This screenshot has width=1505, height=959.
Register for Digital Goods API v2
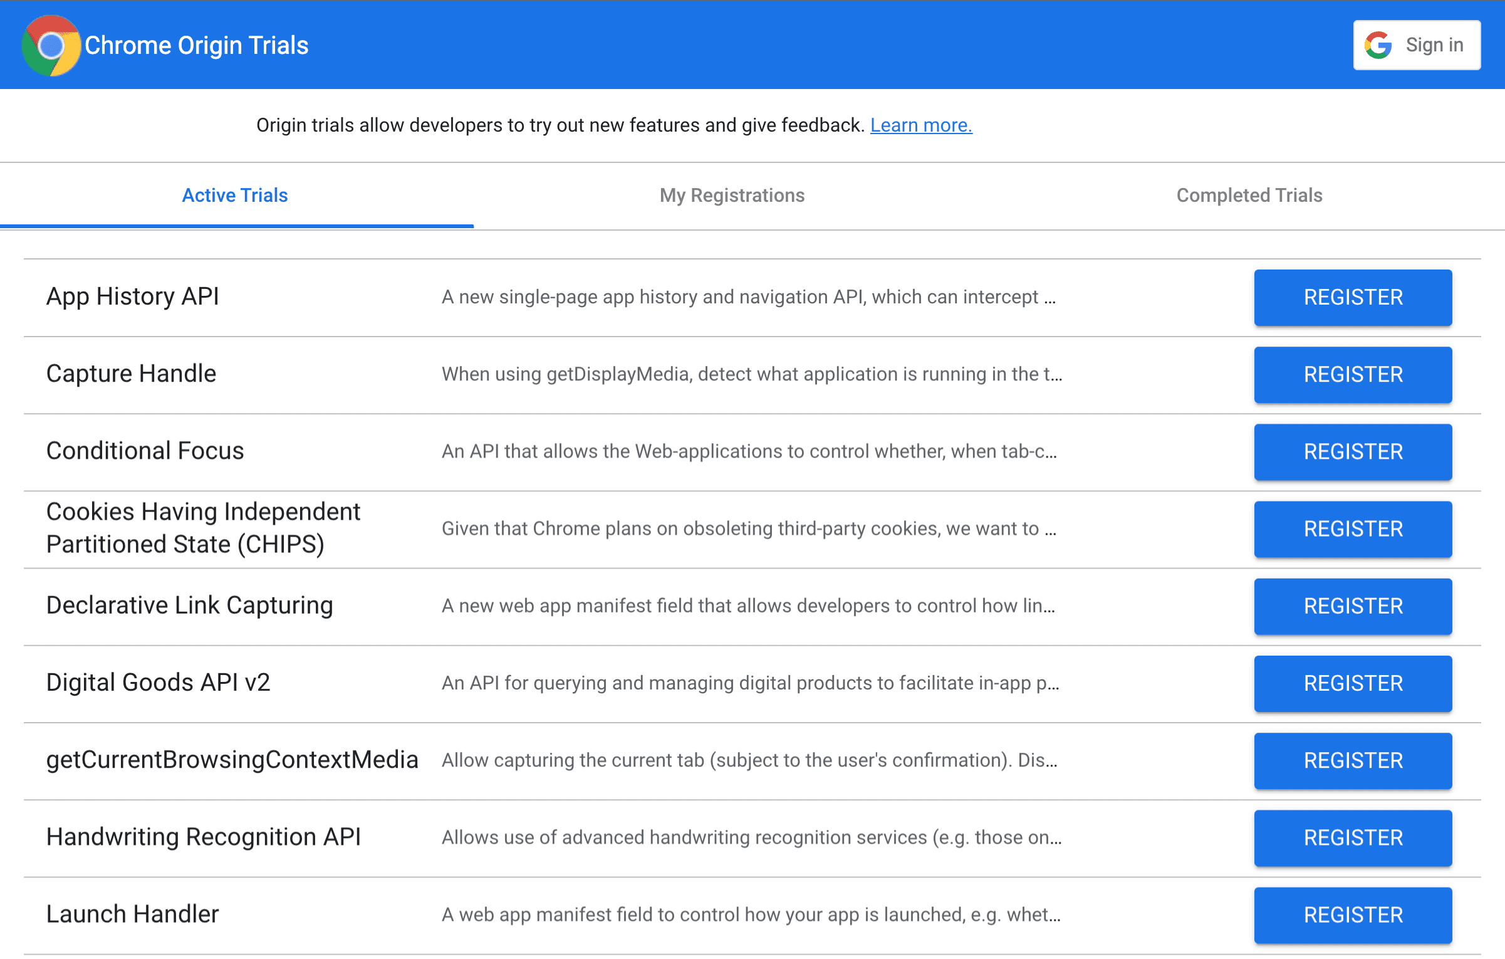[1353, 683]
